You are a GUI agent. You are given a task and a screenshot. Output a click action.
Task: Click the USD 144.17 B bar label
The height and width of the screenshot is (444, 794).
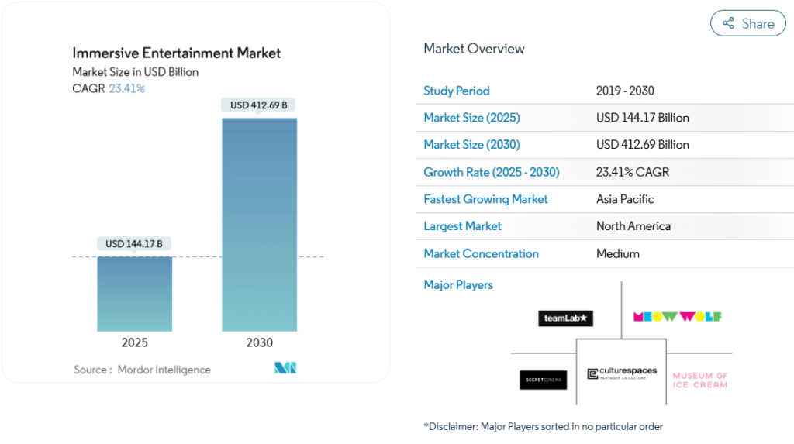[135, 244]
